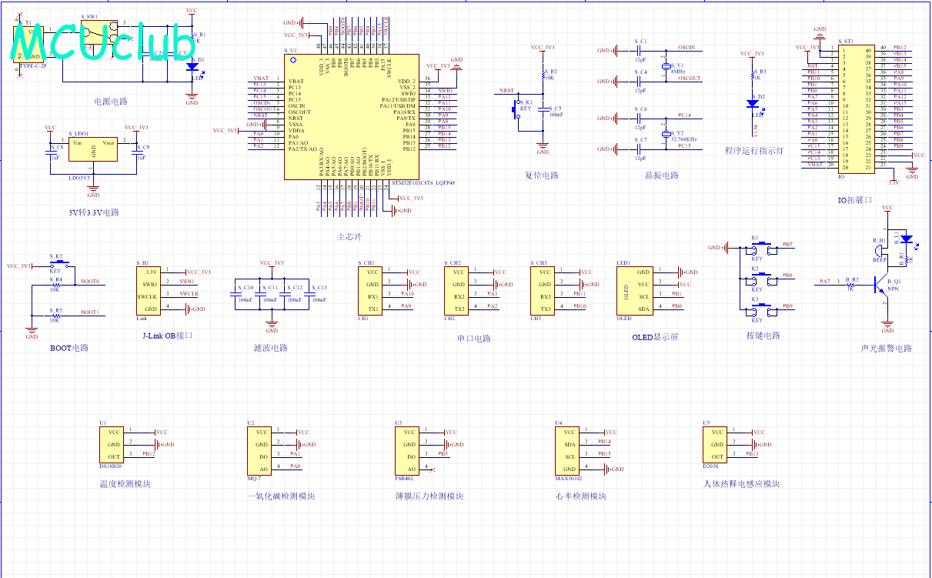Screen dimensions: 932x578
Task: Click the '复位电路' section label
Action: tap(542, 175)
